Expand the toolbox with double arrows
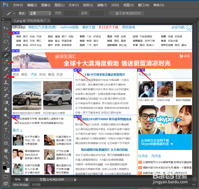 3,19
